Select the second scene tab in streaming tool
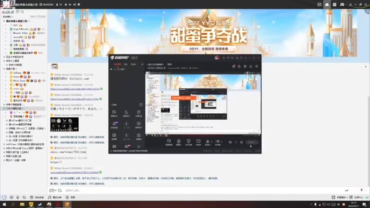 (x=125, y=64)
